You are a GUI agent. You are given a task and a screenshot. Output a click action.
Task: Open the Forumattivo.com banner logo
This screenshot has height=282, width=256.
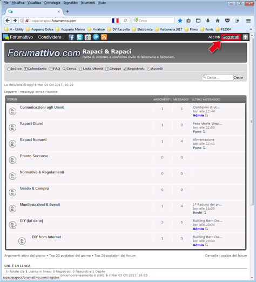click(44, 53)
